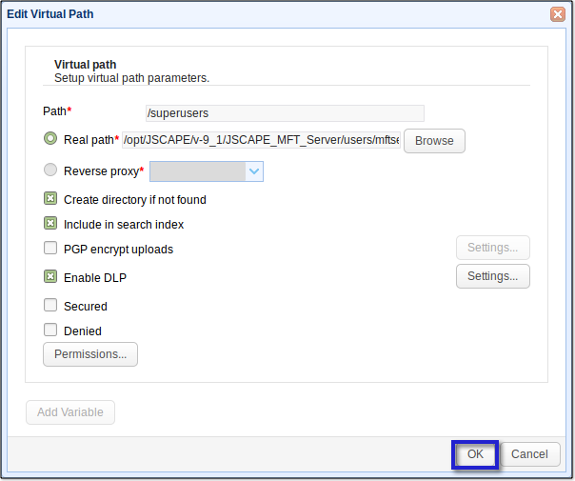Confirm with the OK button
575x481 pixels.
(x=475, y=454)
